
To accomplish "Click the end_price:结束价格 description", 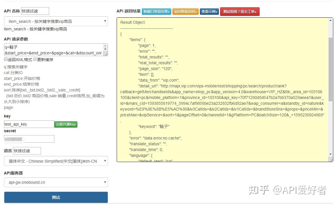I will [21, 84].
